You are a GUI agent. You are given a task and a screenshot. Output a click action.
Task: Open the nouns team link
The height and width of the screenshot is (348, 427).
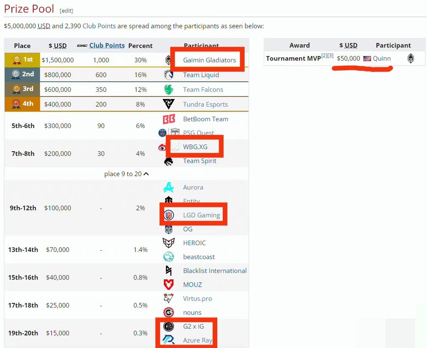pyautogui.click(x=192, y=313)
